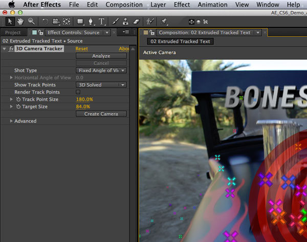Viewport: 307px width, 242px height.
Task: Open the Window menu
Action: [268, 5]
